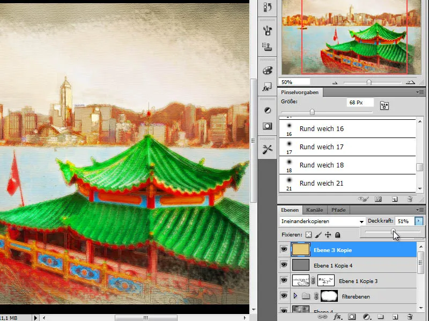Create new brush preset icon
429x321 pixels.
395,199
